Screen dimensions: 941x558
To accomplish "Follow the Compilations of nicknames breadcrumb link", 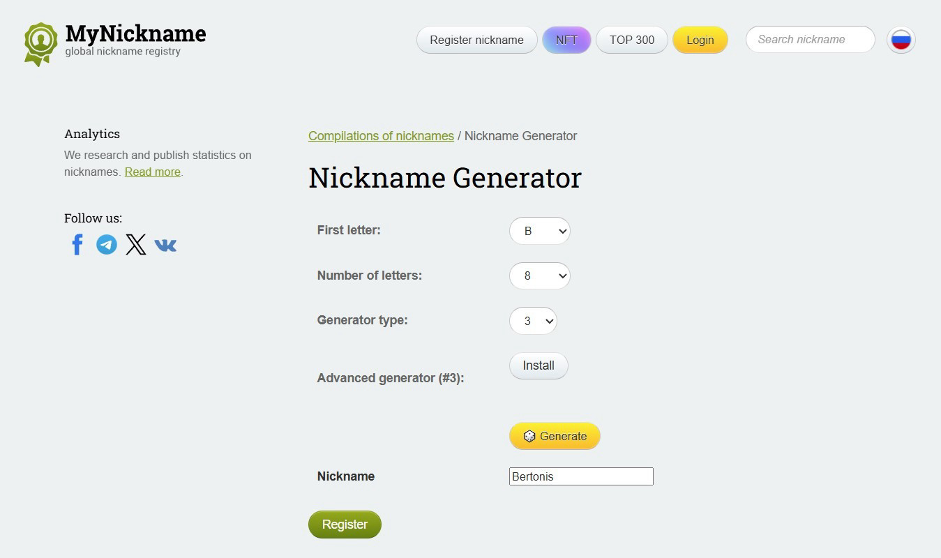I will pos(381,136).
